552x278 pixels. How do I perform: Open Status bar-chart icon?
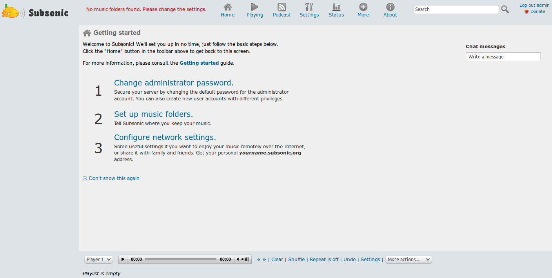tap(336, 7)
